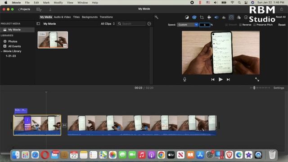Open iMovie star icon in the dock

pyautogui.click(x=248, y=155)
